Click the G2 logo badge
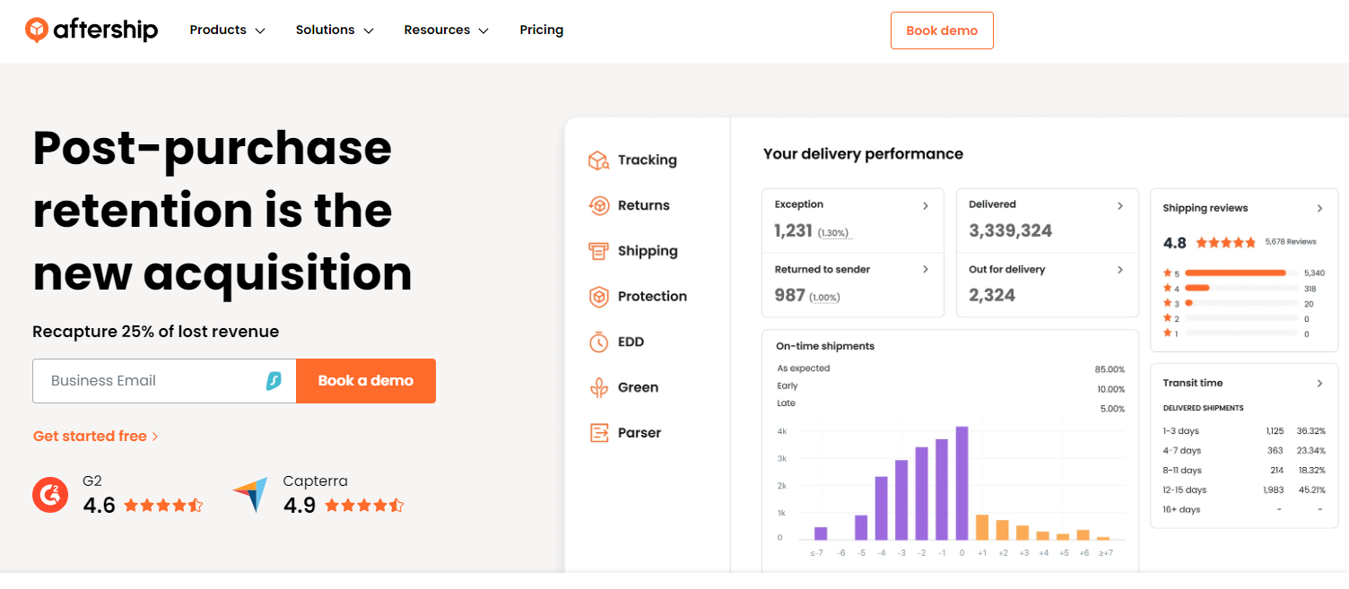The height and width of the screenshot is (589, 1349). 50,495
